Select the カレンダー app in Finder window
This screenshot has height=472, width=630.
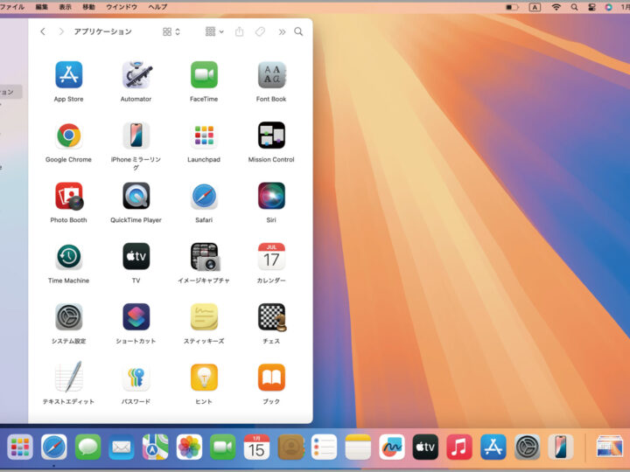tap(271, 256)
